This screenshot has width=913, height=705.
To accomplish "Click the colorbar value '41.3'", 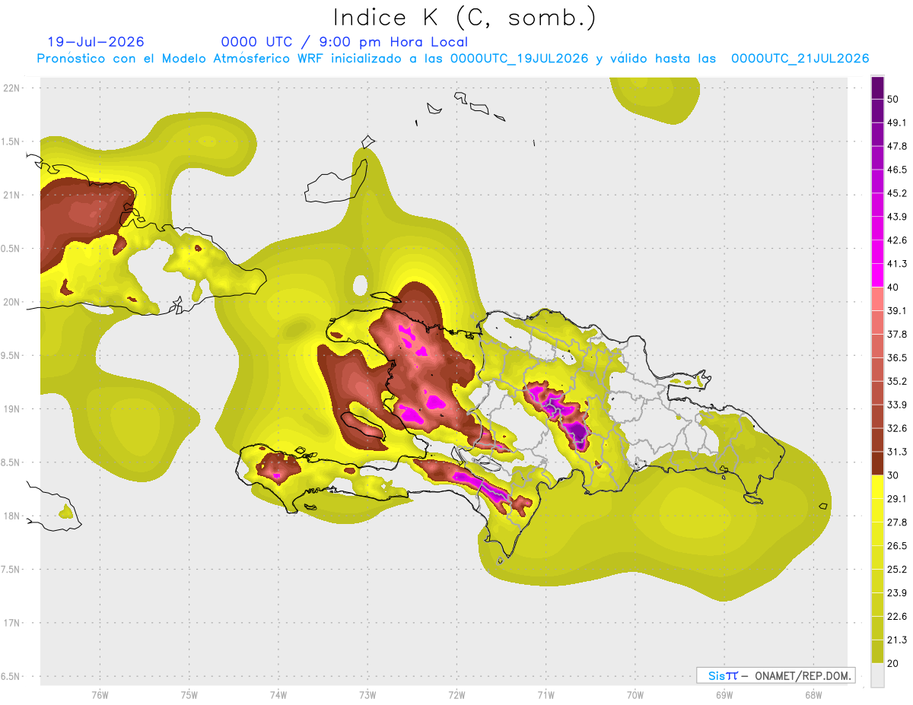I will coord(896,264).
